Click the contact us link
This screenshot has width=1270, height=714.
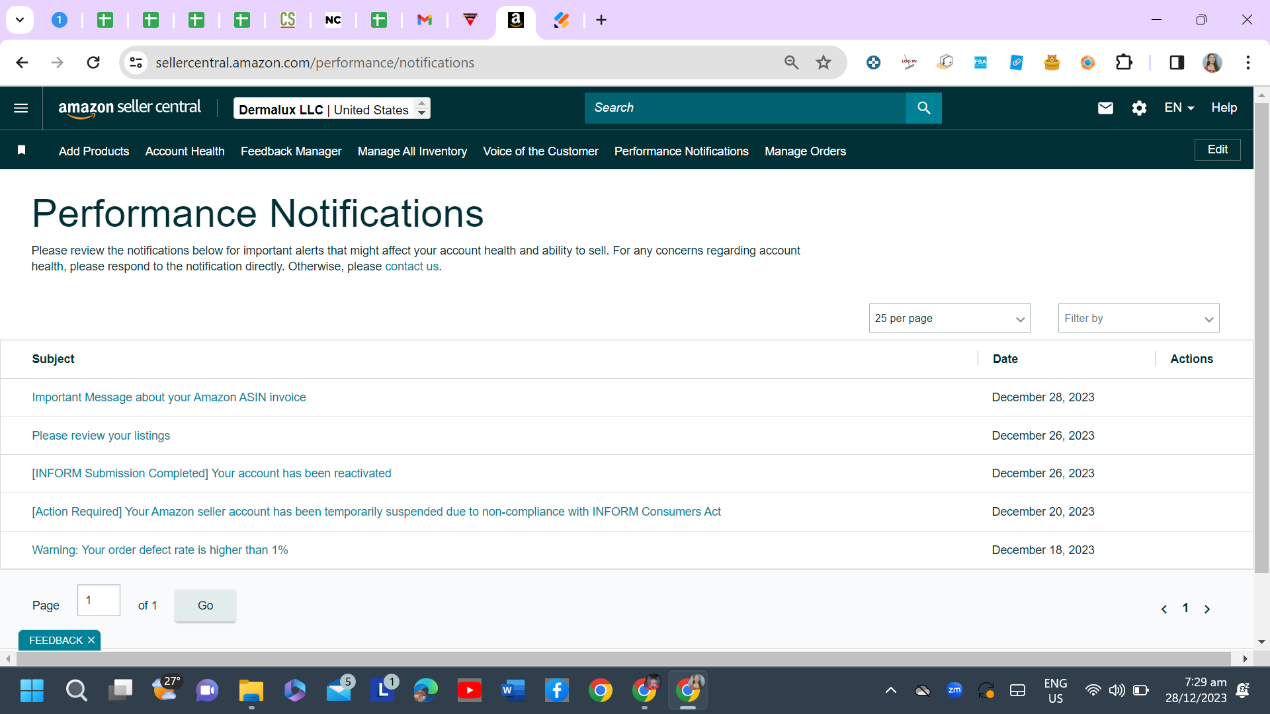411,266
